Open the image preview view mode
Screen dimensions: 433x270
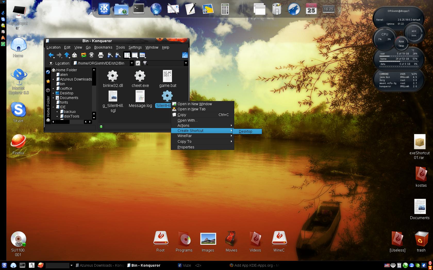(x=143, y=55)
